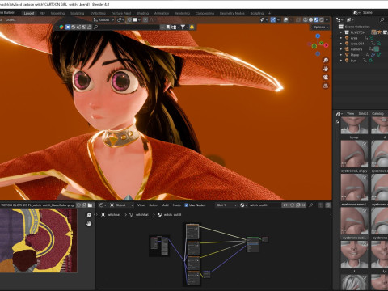Click the blue Z axis on navigation gizmo

[318, 36]
